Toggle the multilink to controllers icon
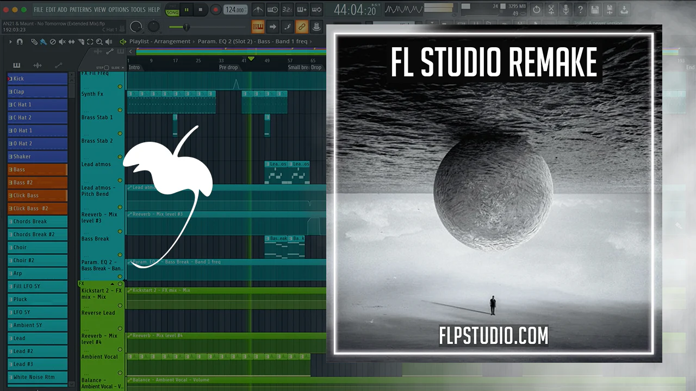The width and height of the screenshot is (696, 391). coord(302,27)
